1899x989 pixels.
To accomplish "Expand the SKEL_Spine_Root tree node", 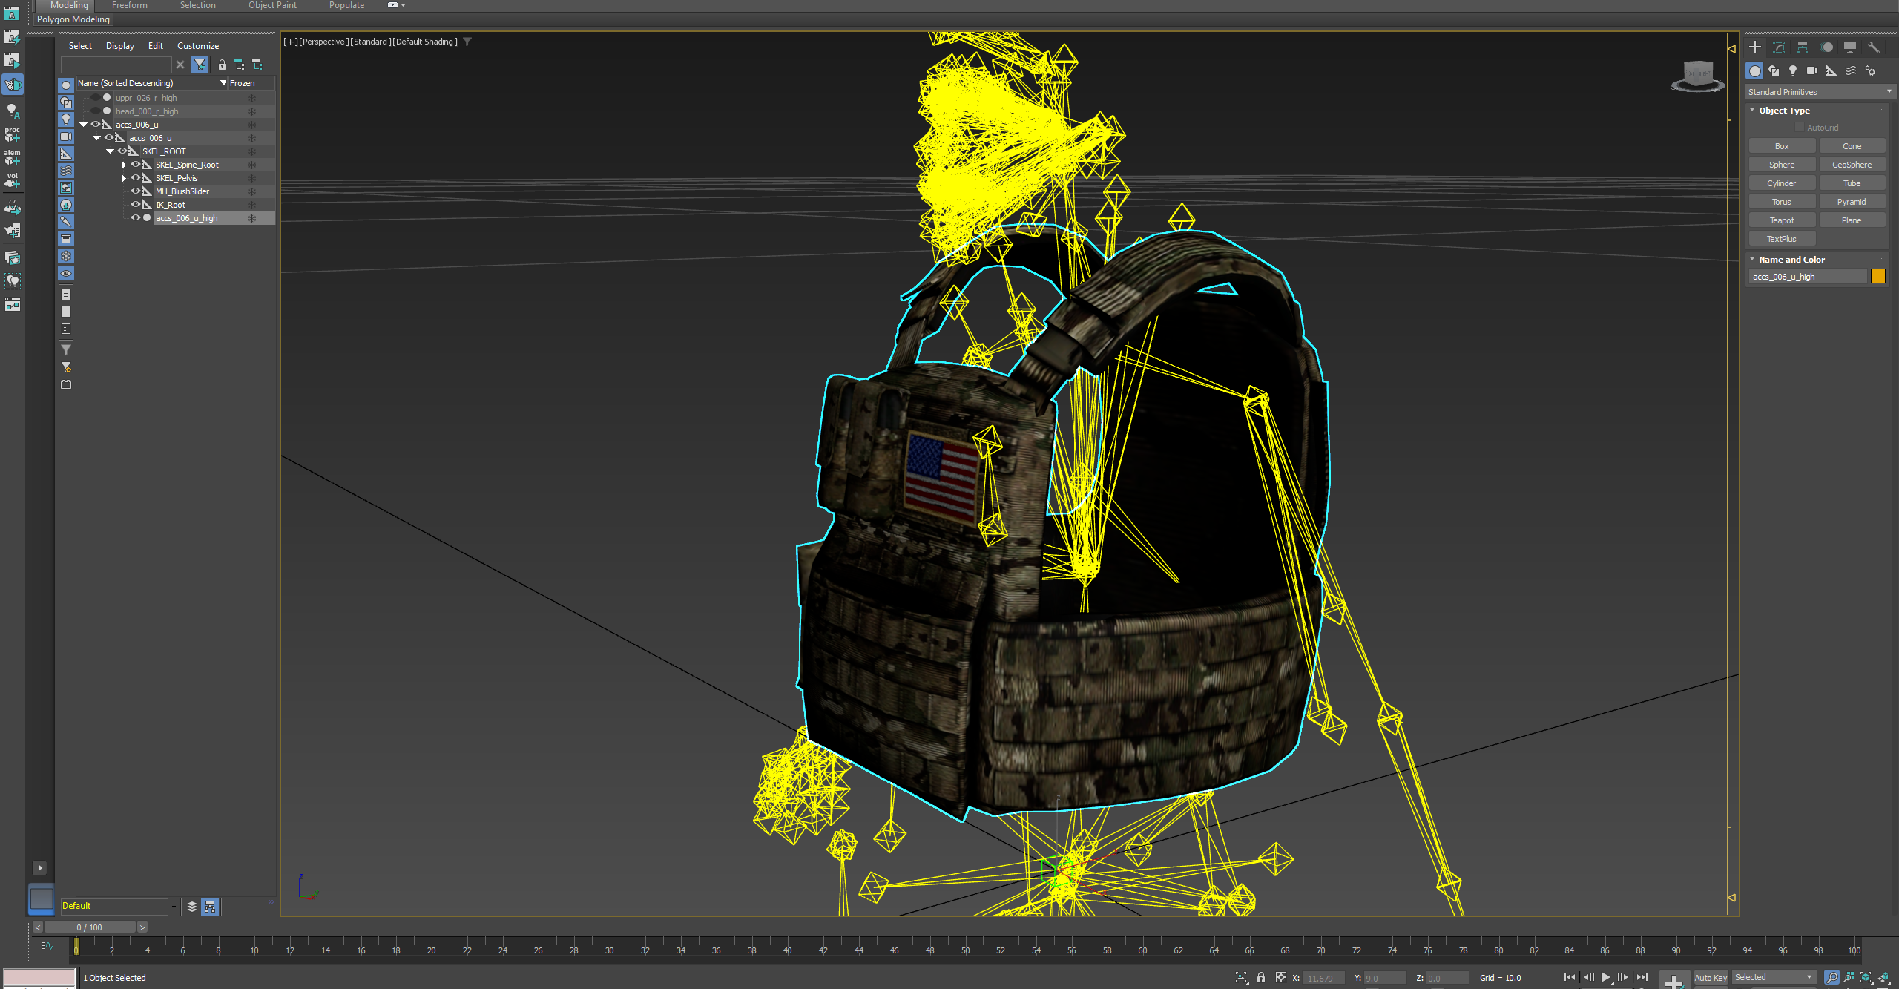I will pos(123,165).
